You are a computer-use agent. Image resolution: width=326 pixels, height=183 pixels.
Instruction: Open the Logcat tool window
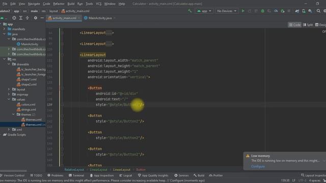tap(126, 175)
